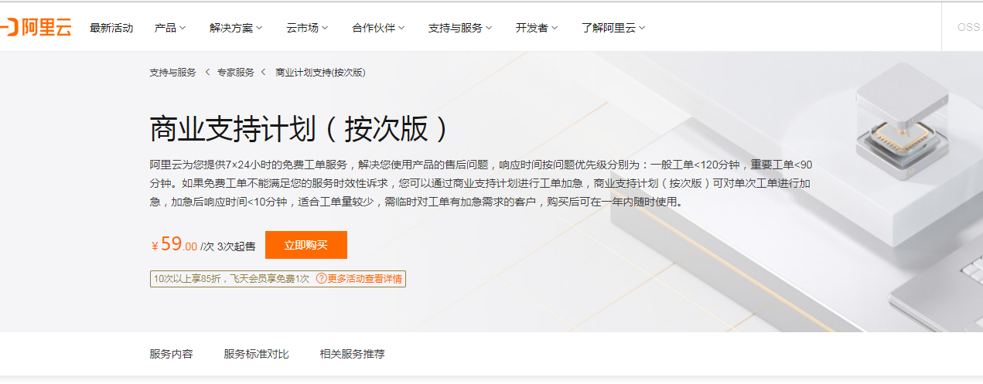This screenshot has height=384, width=983.
Task: Open the 开发者 dropdown menu
Action: 537,28
